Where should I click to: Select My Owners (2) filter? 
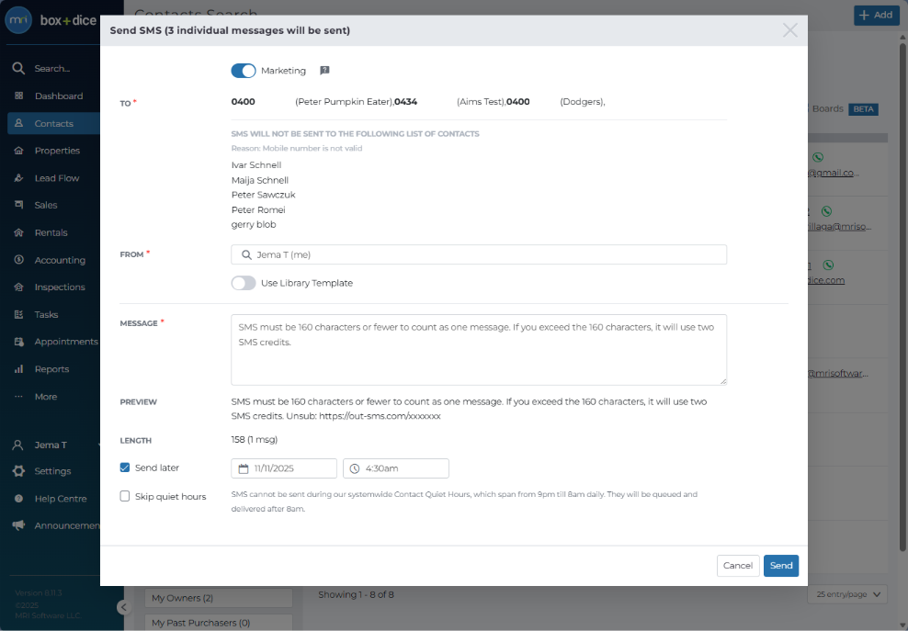coord(219,598)
